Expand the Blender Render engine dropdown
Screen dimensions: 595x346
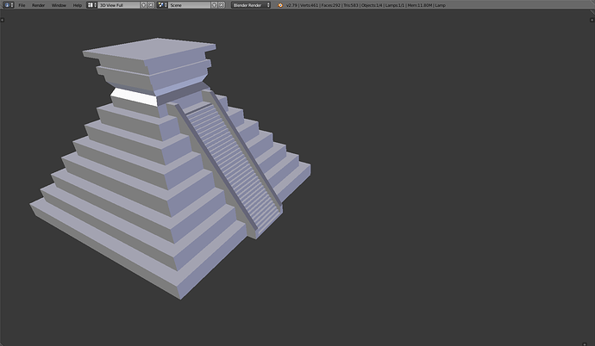click(251, 5)
